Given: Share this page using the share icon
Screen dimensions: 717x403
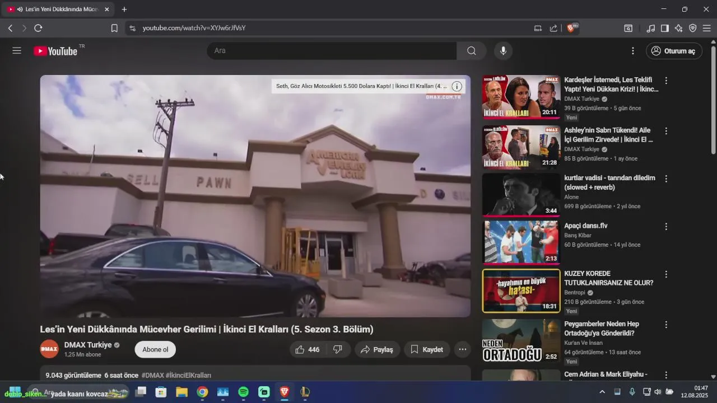Looking at the screenshot, I should [x=553, y=28].
